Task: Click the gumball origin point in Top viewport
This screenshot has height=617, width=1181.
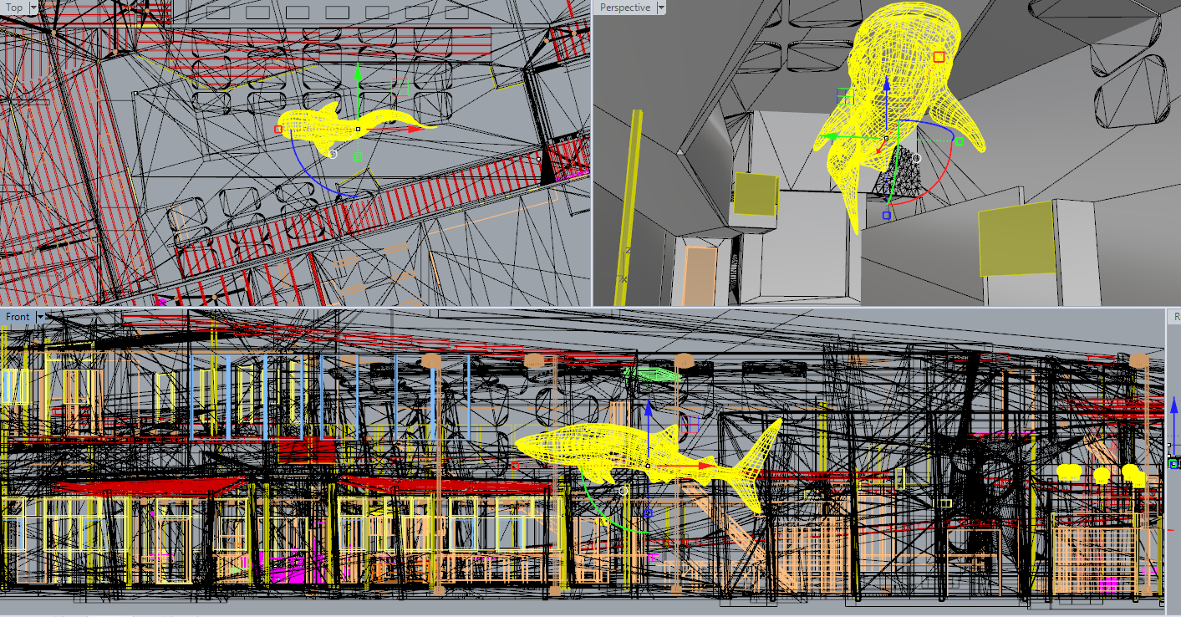Action: (358, 129)
